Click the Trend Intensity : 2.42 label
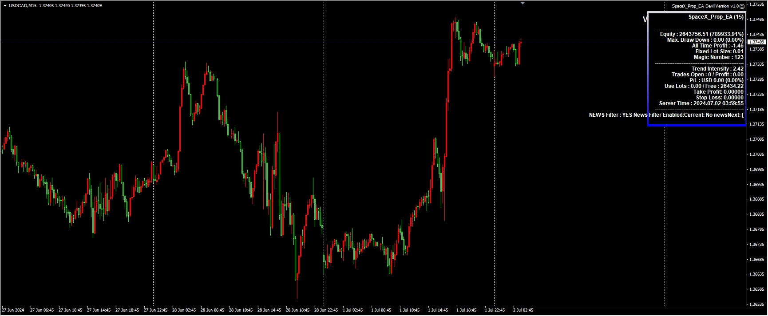The height and width of the screenshot is (316, 768). [x=717, y=69]
